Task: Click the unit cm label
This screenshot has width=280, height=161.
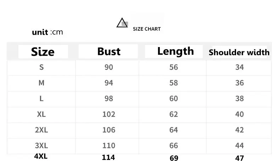Action: pos(47,32)
